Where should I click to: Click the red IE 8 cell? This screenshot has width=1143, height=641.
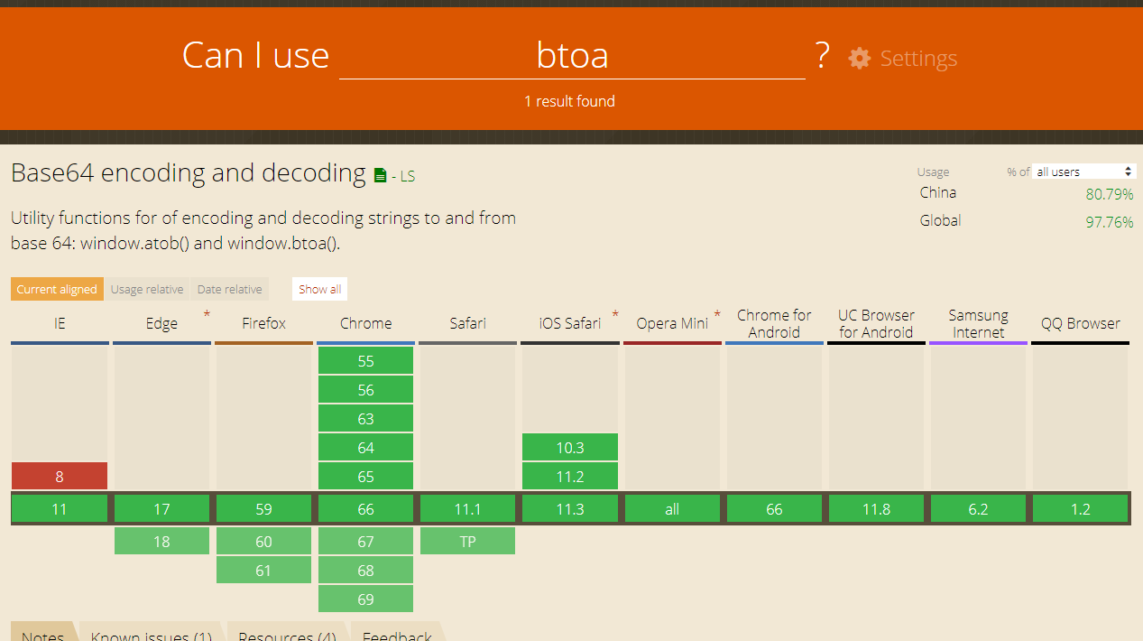tap(60, 476)
